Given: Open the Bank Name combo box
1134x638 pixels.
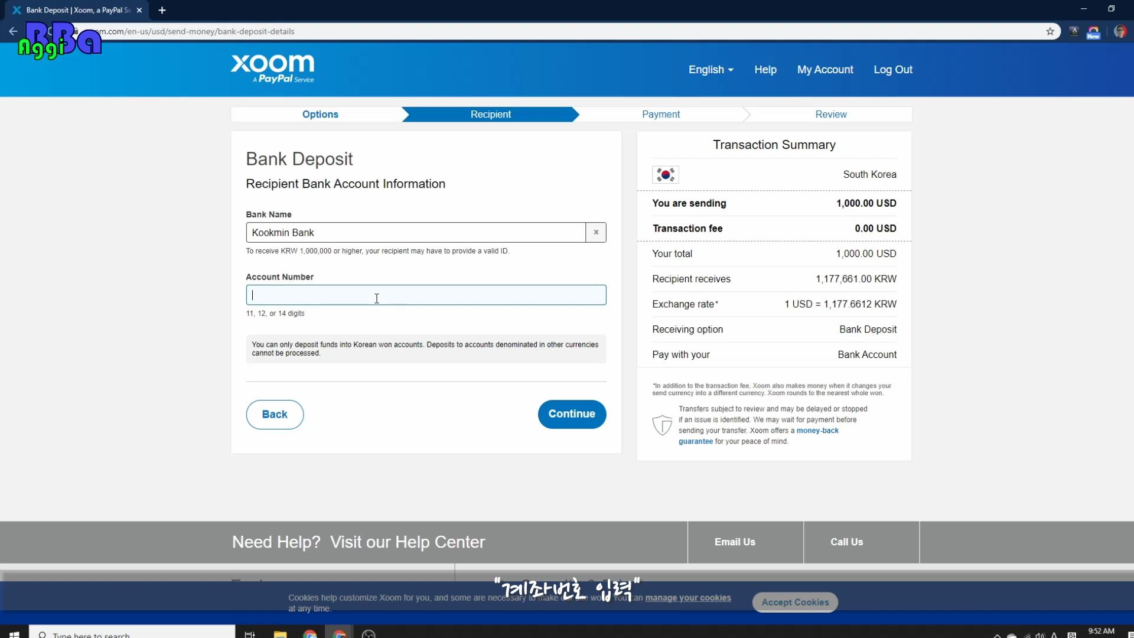Looking at the screenshot, I should pyautogui.click(x=416, y=232).
